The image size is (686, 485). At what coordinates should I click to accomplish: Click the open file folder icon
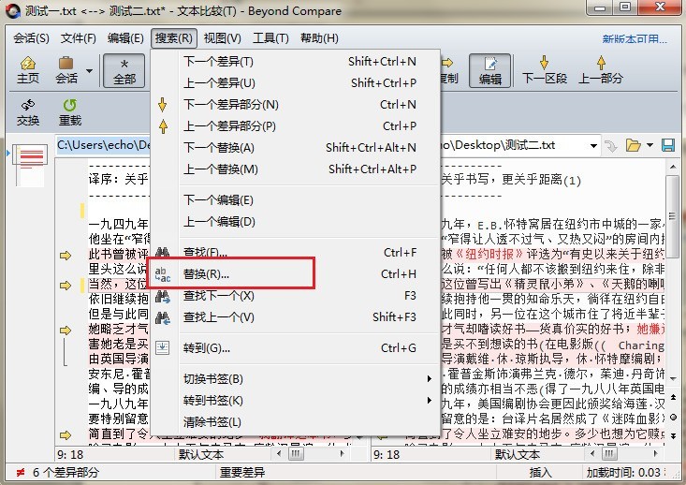633,145
